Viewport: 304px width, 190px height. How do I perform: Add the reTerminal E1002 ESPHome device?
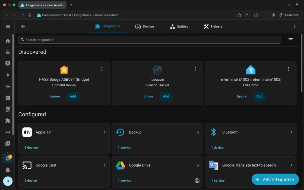click(x=259, y=96)
